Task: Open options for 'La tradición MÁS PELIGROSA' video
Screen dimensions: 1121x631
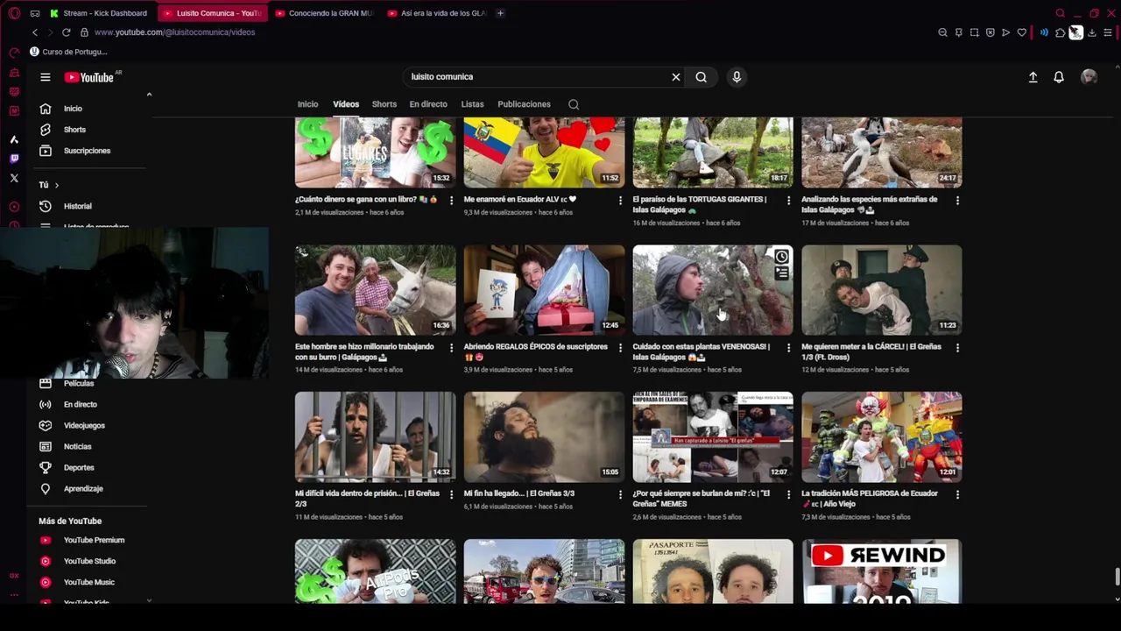Action: coord(957,494)
